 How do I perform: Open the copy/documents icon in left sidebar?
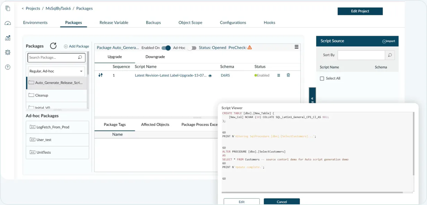pyautogui.click(x=8, y=8)
